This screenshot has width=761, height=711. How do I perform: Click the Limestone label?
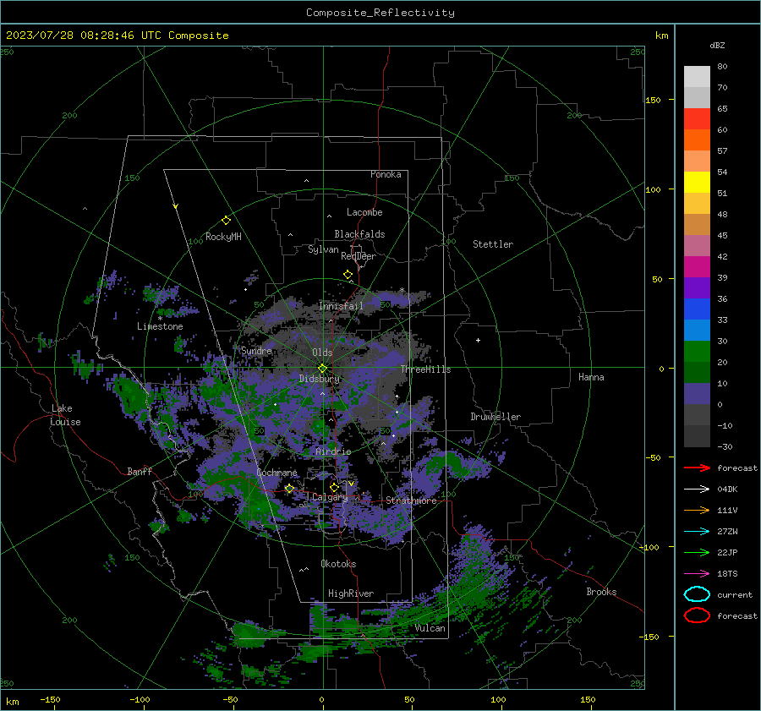(160, 326)
